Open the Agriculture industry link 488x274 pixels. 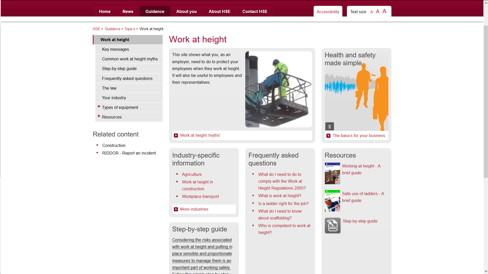(192, 174)
